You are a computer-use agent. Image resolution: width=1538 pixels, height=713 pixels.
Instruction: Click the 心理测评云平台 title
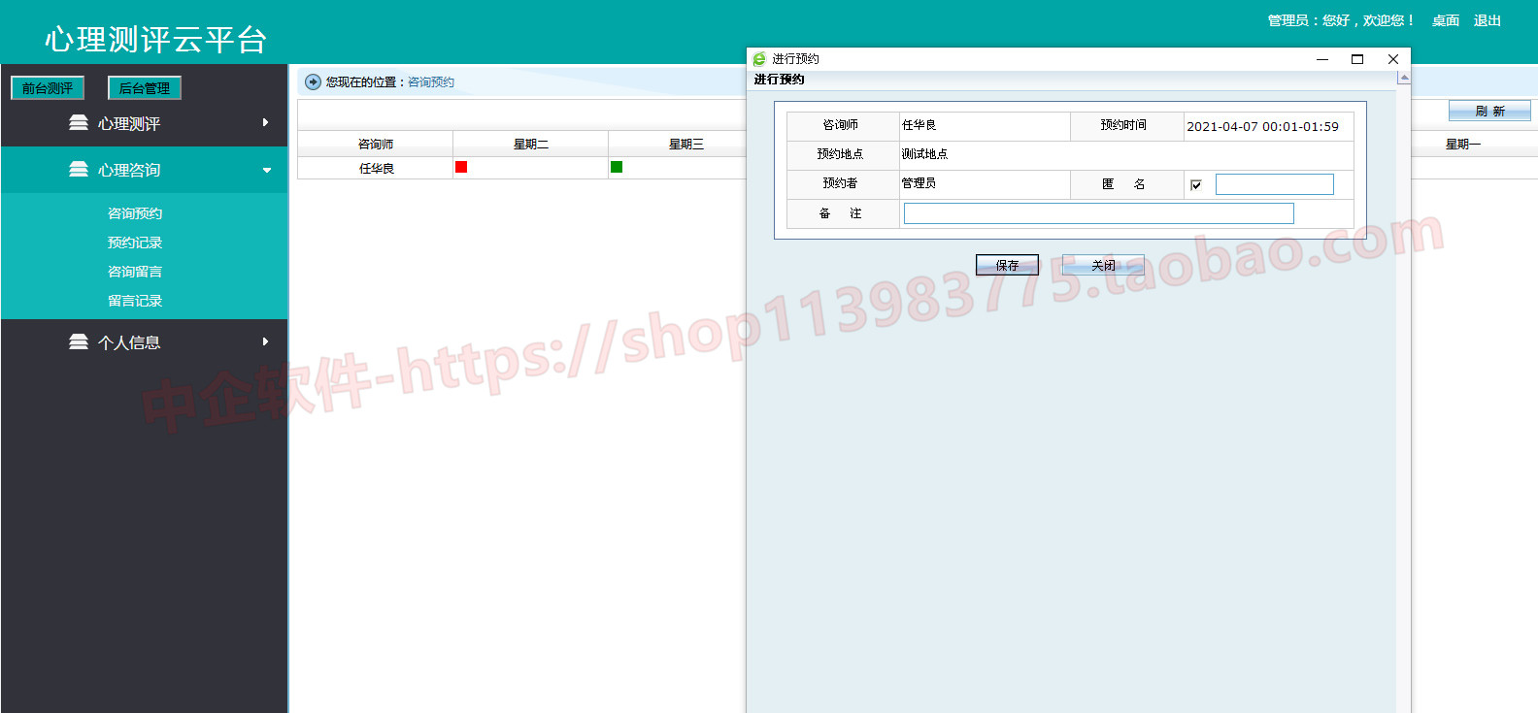155,40
